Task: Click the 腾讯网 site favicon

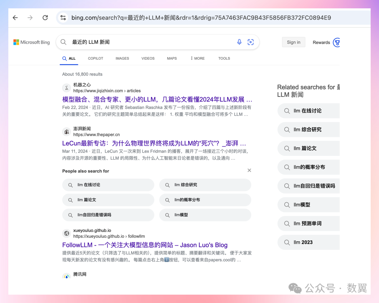Action: pyautogui.click(x=66, y=276)
